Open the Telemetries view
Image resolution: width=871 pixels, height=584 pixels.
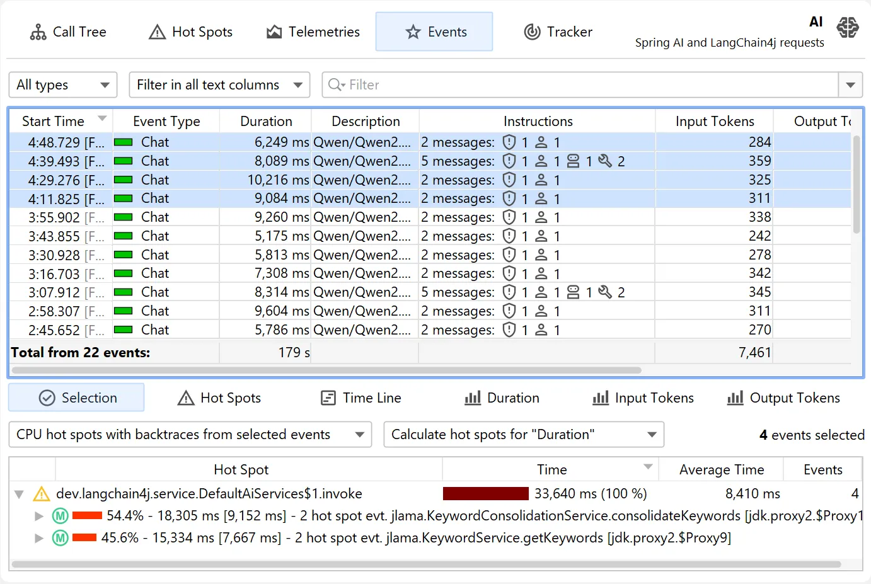[313, 31]
